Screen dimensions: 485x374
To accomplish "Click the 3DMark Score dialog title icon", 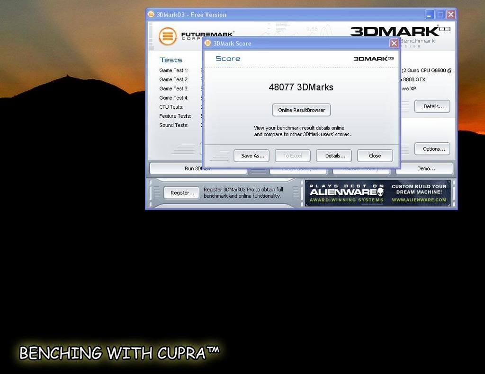I will click(x=208, y=43).
